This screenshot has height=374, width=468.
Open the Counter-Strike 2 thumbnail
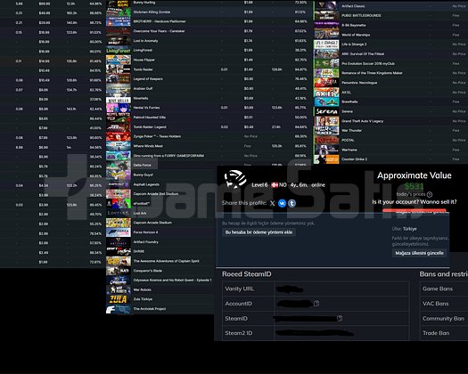(326, 159)
